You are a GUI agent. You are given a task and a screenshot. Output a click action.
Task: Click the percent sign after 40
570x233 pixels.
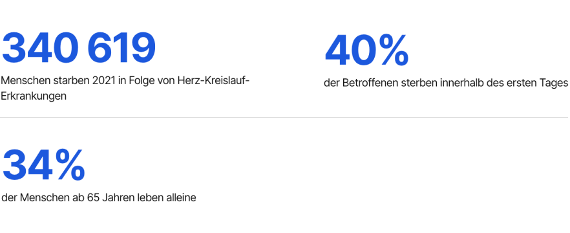pos(394,51)
